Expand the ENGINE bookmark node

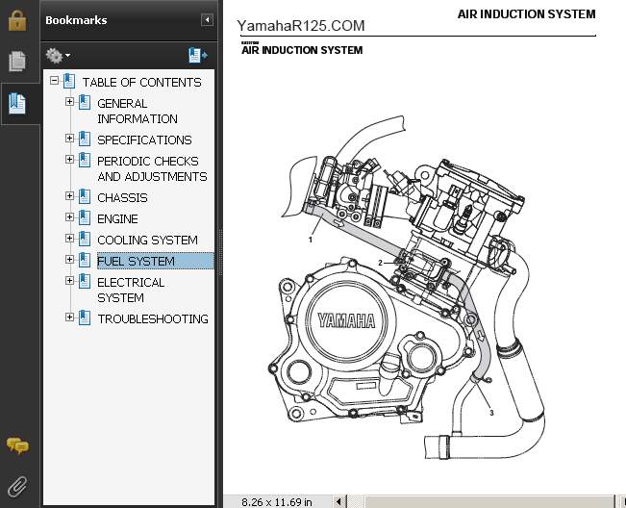point(69,217)
